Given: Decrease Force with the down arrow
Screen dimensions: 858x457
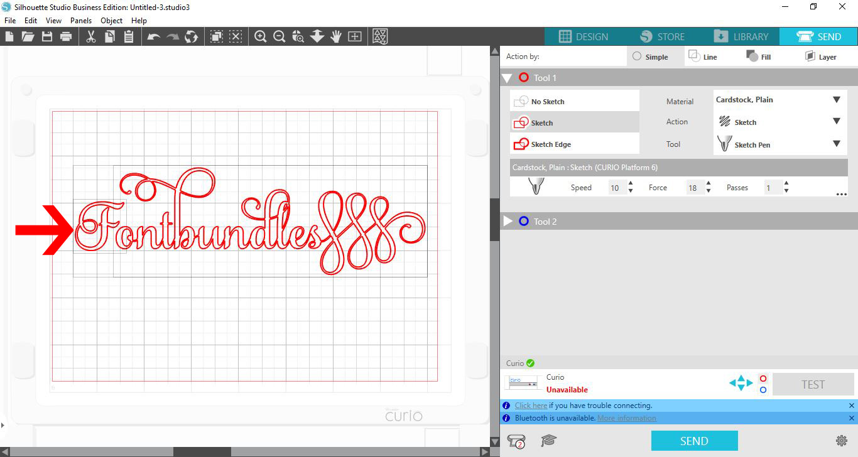Looking at the screenshot, I should 709,191.
